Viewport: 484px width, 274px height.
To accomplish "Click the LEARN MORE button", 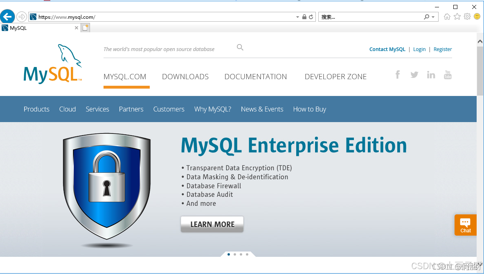I will pyautogui.click(x=212, y=224).
